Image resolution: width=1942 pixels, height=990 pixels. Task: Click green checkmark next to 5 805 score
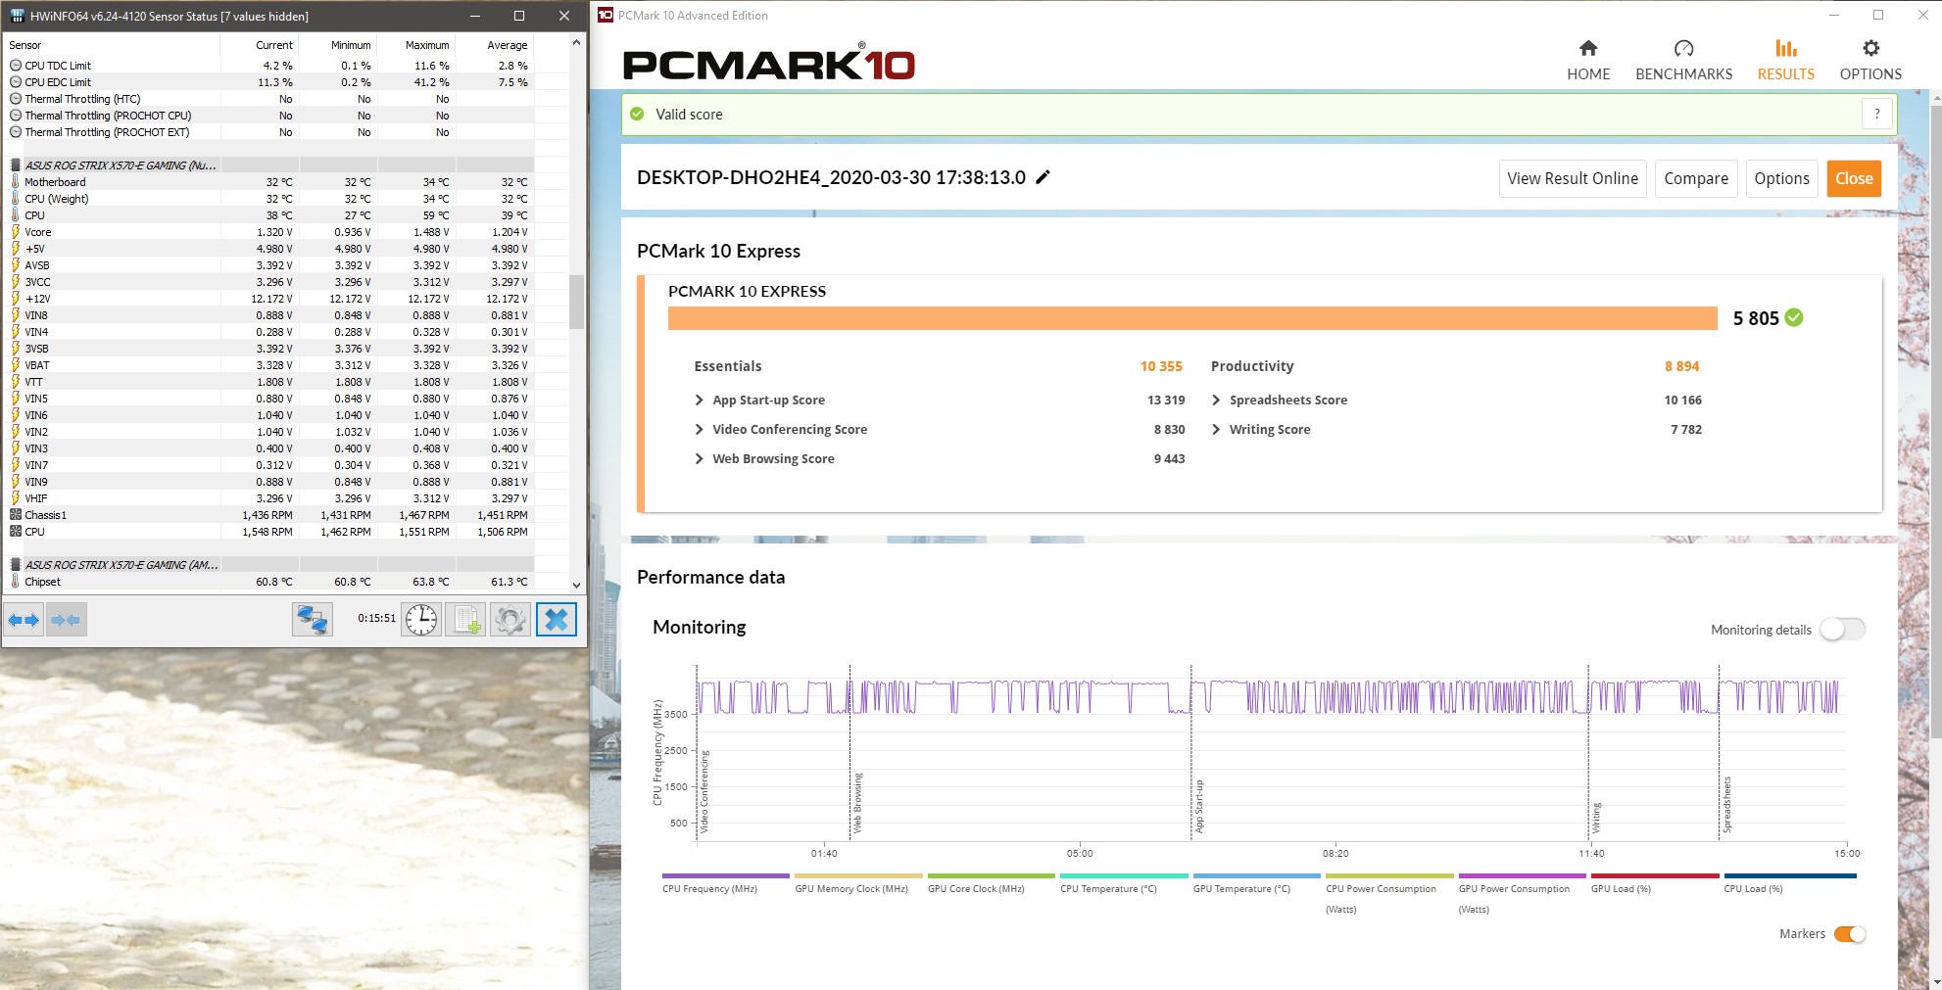point(1794,317)
